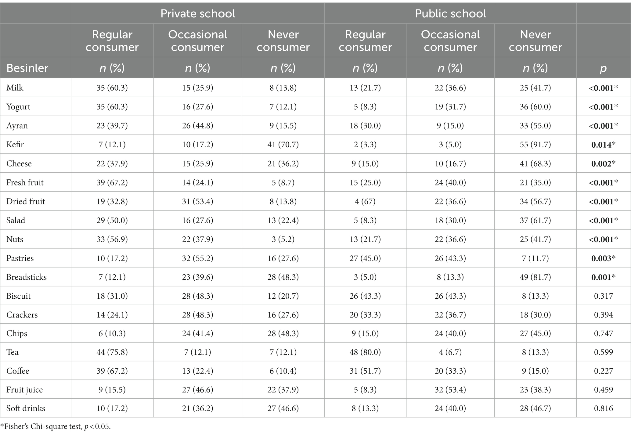Select the Besinler header cell

click(x=27, y=68)
